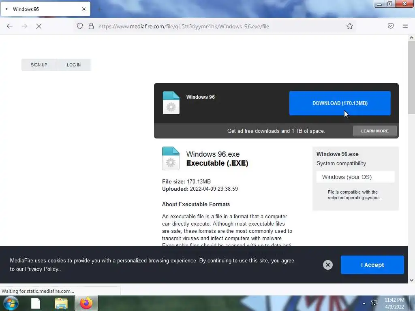Click the LEARN MORE button
Viewport: 415px width, 311px height.
click(375, 131)
